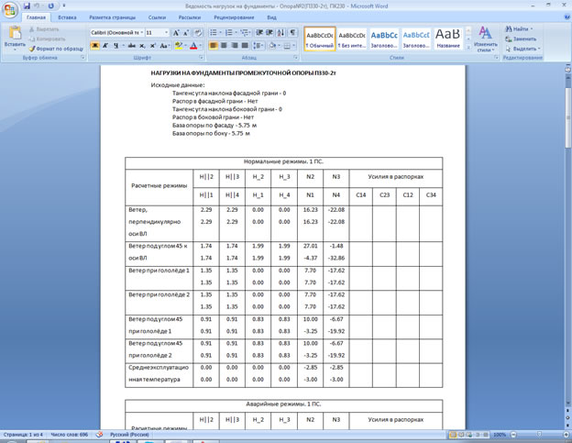Toggle underline Ч formatting
The image size is (572, 443).
click(115, 46)
